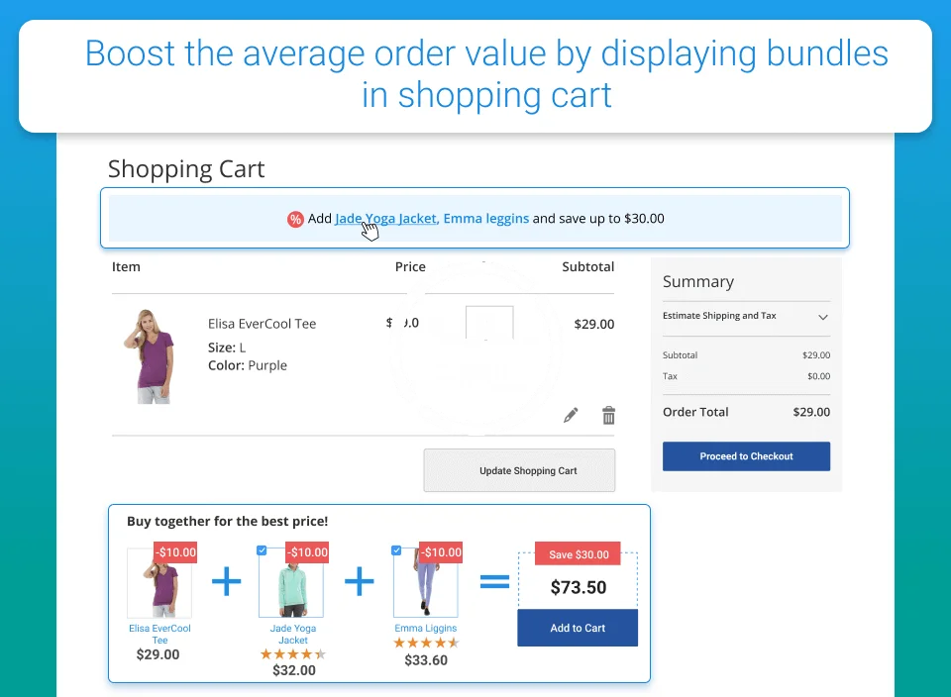Click the plus sign after the Elisa tee bundle image
951x697 pixels.
point(226,581)
